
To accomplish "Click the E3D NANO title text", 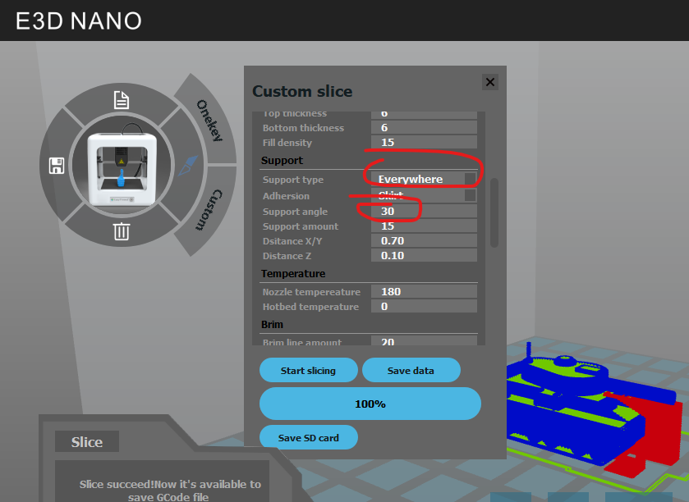I will (79, 21).
